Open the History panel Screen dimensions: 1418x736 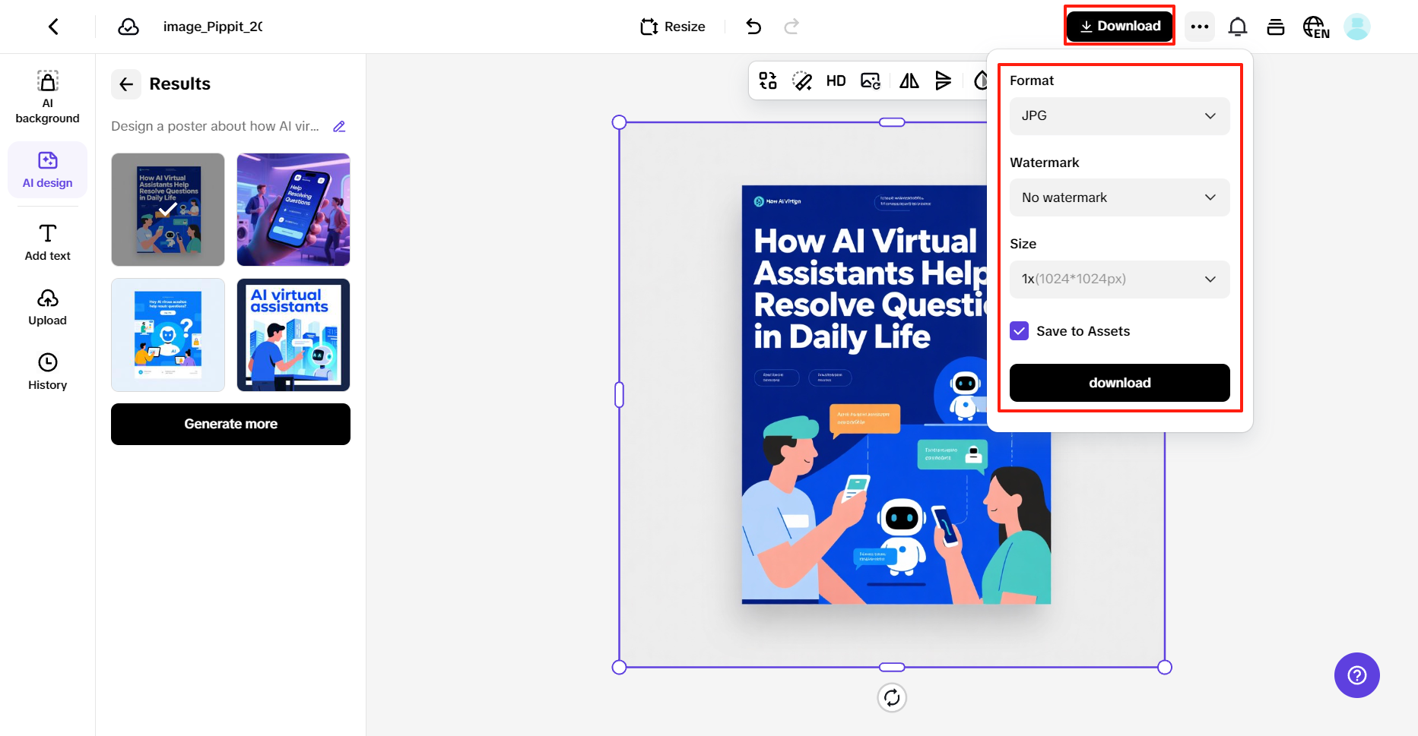[47, 371]
